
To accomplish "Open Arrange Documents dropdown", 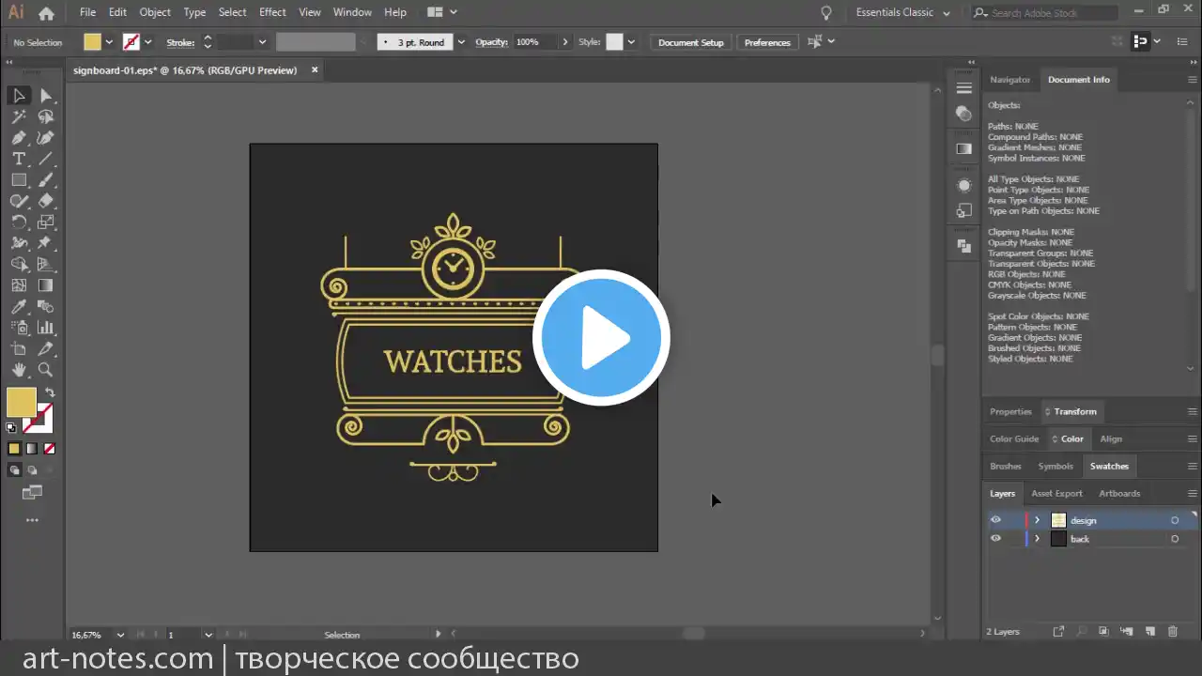I will coord(441,12).
